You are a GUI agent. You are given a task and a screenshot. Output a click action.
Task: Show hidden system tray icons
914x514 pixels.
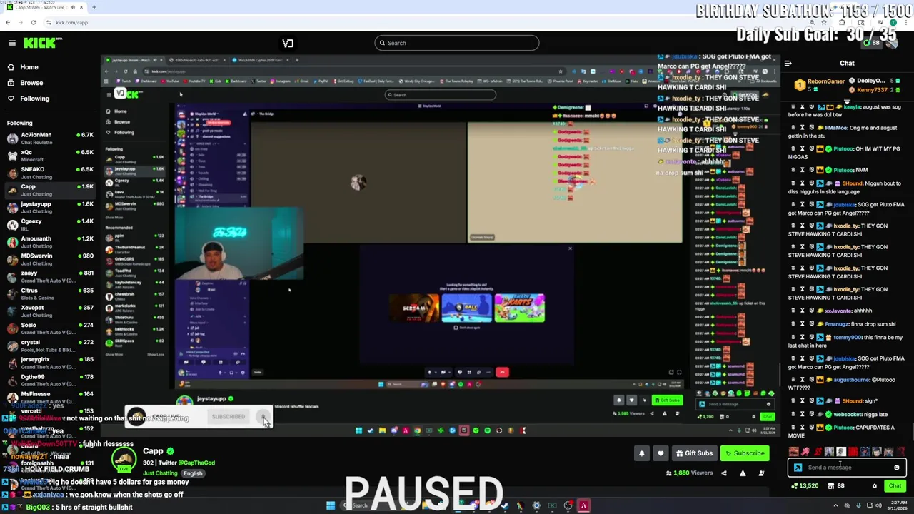835,506
